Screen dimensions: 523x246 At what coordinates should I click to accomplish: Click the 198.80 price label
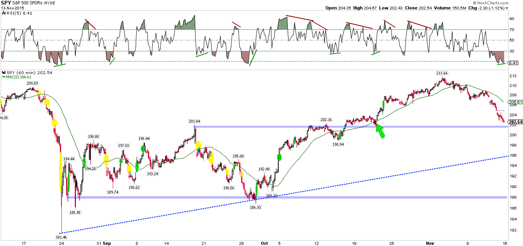tap(94, 137)
